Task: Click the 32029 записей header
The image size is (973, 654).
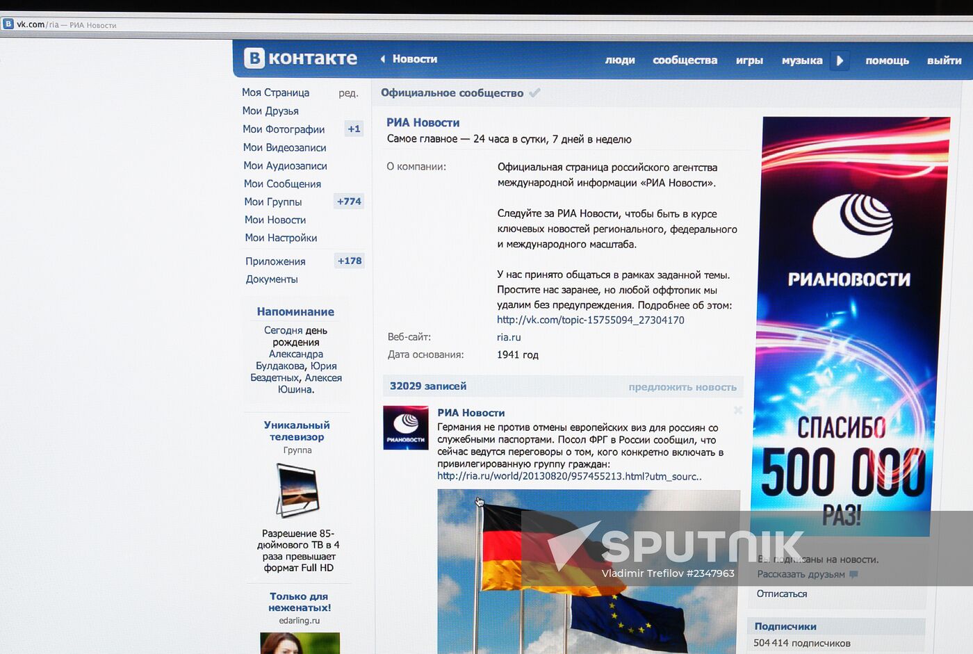Action: (428, 386)
